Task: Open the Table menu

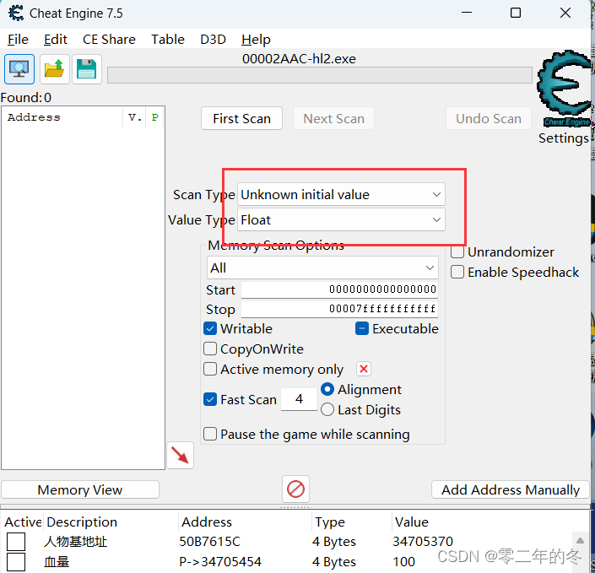Action: pos(168,40)
